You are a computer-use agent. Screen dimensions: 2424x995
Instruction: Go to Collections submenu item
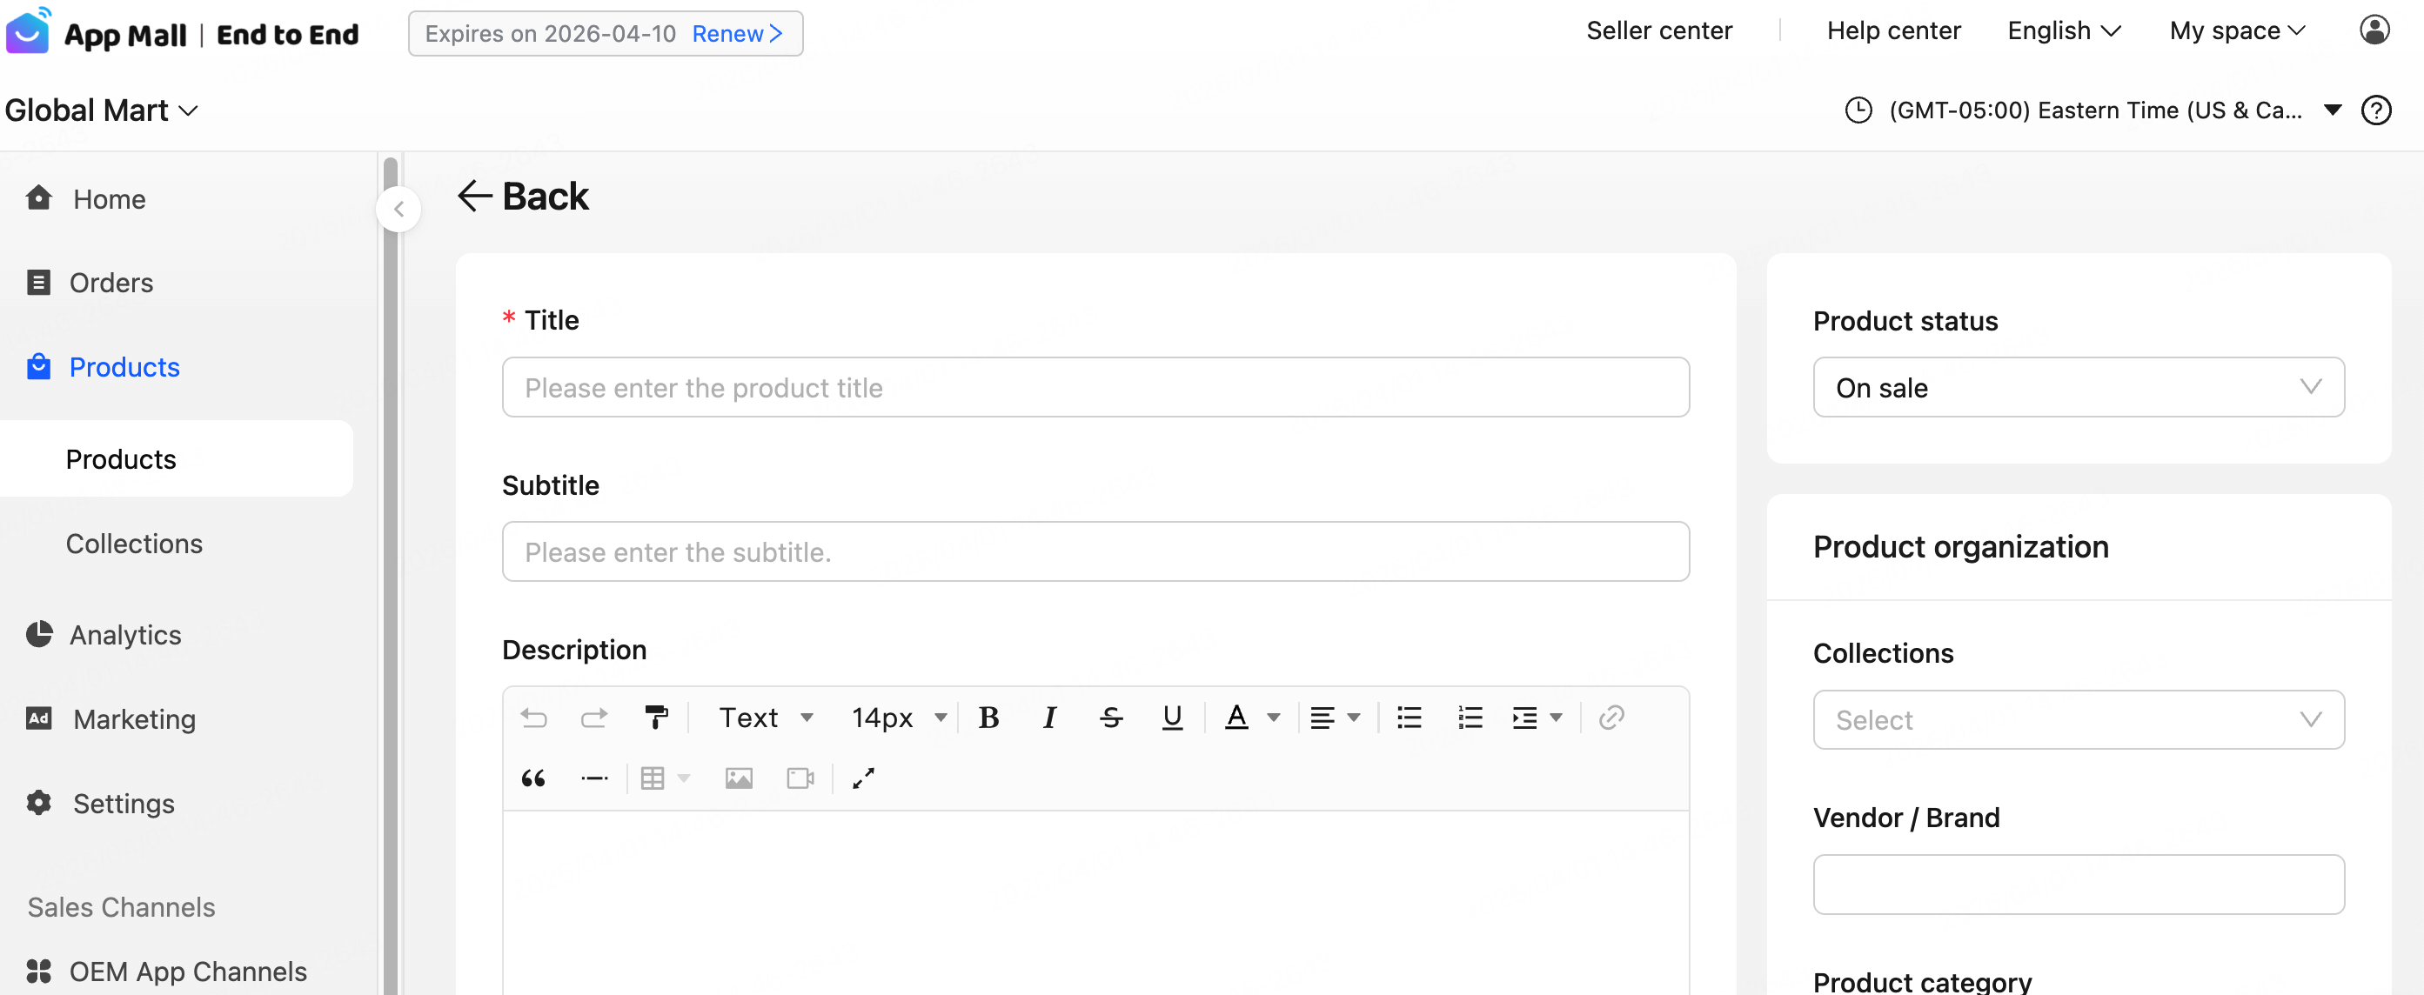tap(135, 544)
